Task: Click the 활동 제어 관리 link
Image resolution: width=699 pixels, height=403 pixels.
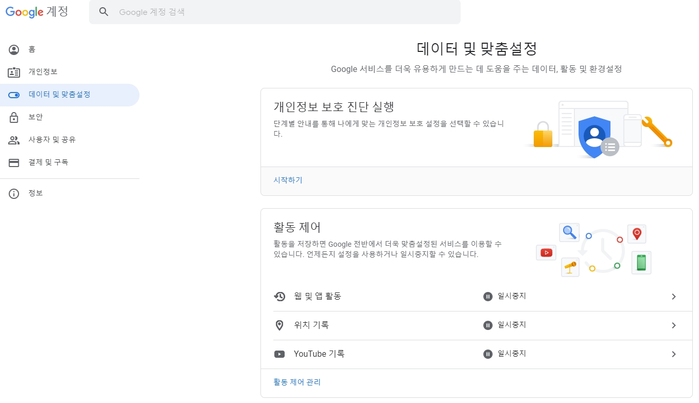Action: tap(297, 382)
